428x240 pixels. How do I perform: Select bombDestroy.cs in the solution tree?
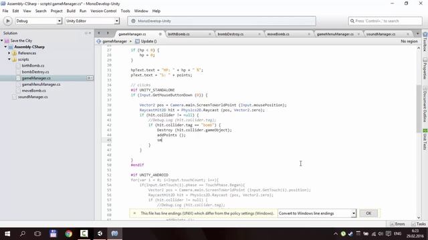(35, 72)
